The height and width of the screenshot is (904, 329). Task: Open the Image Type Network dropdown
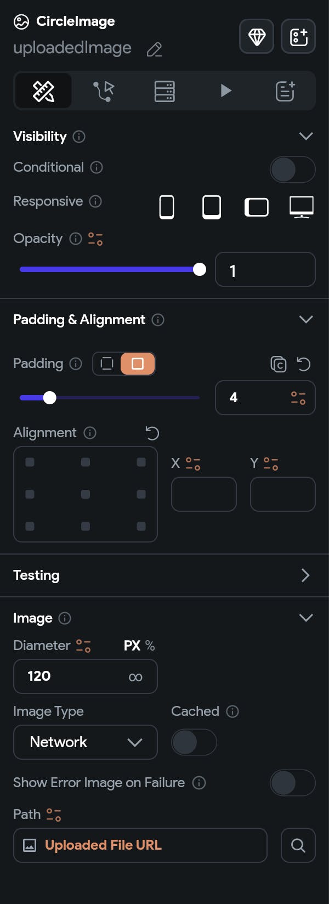point(86,742)
